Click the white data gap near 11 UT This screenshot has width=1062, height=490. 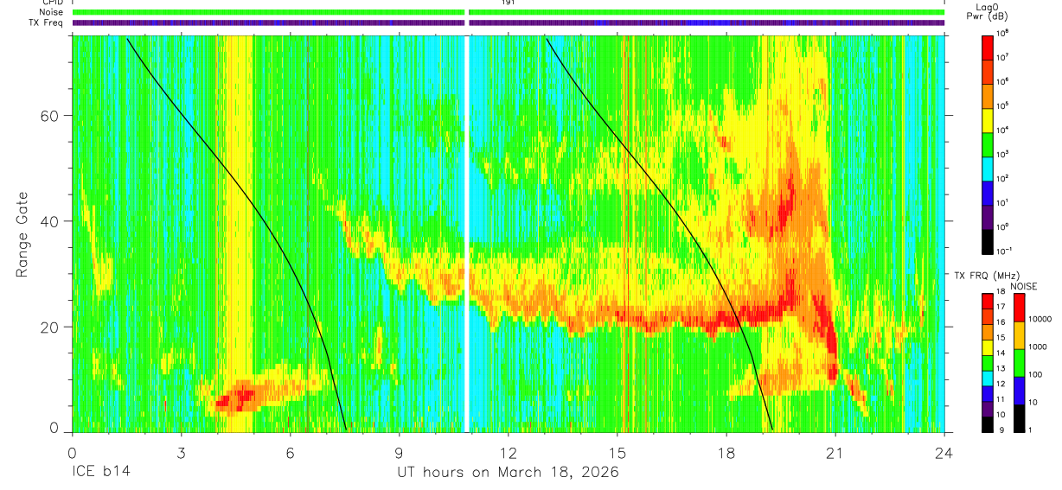pyautogui.click(x=467, y=233)
